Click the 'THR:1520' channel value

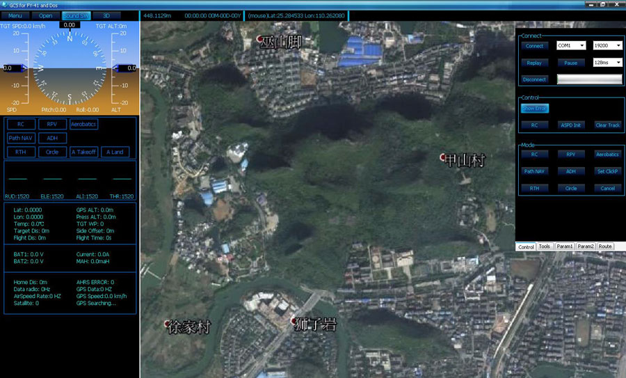click(x=121, y=196)
